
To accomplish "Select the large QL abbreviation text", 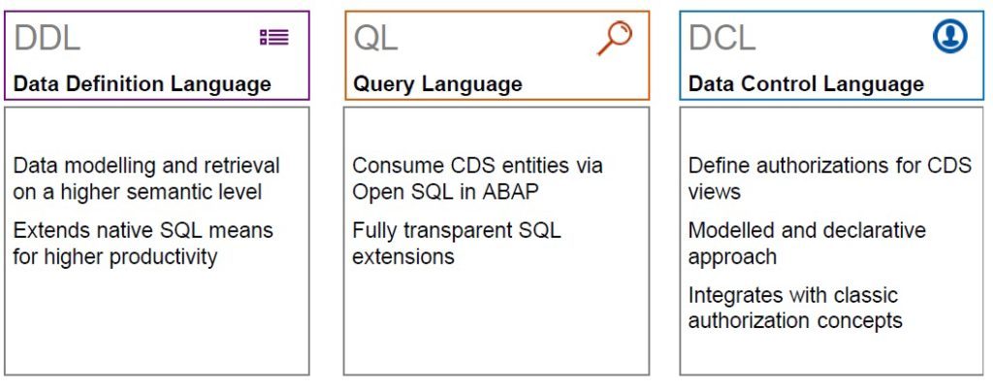I will pyautogui.click(x=375, y=39).
